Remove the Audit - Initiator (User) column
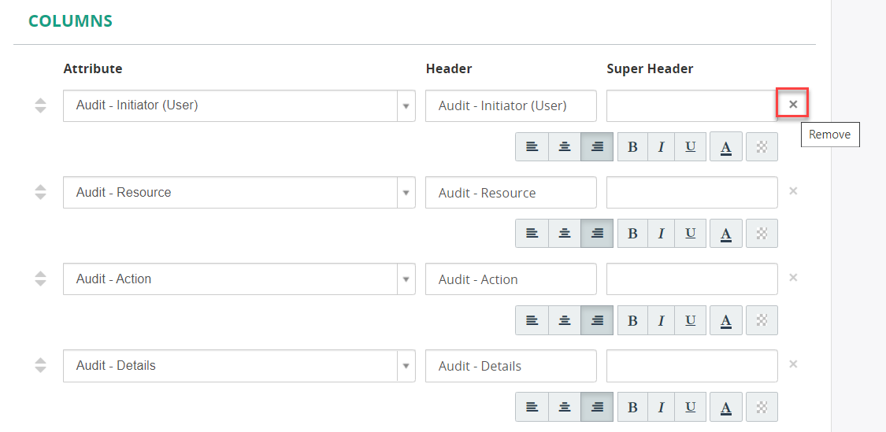Viewport: 886px width, 432px height. coord(793,104)
